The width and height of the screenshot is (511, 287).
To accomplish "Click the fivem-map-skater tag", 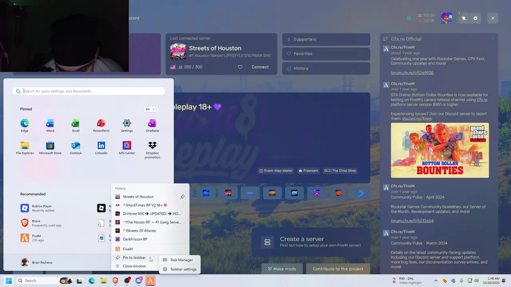I will tap(276, 171).
